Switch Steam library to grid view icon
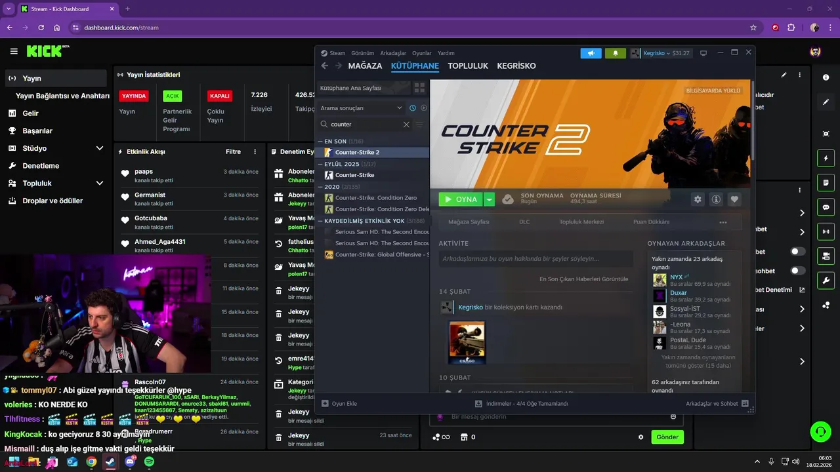Image resolution: width=840 pixels, height=472 pixels. (x=419, y=88)
